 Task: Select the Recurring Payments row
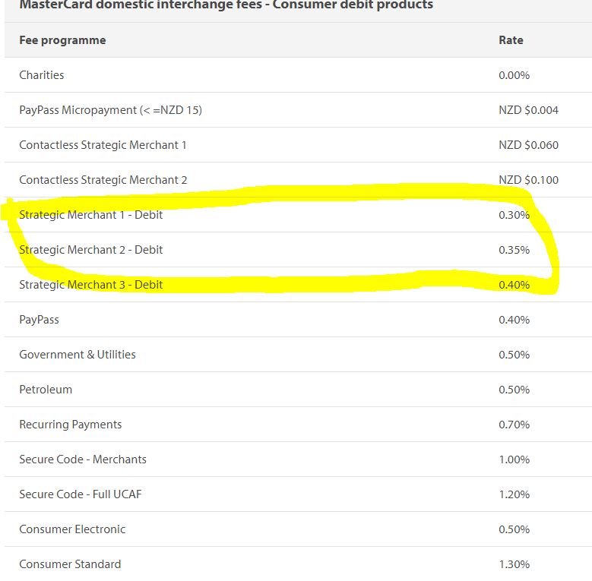(x=70, y=425)
